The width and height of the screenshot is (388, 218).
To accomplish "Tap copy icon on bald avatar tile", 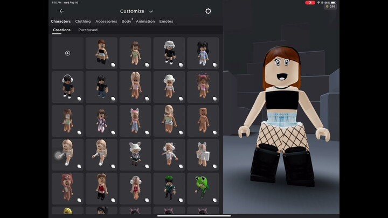I will tap(214, 132).
